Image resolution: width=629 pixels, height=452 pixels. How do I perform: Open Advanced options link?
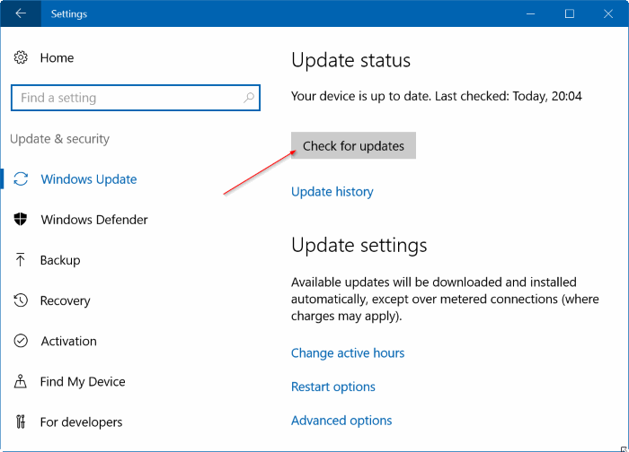(341, 421)
